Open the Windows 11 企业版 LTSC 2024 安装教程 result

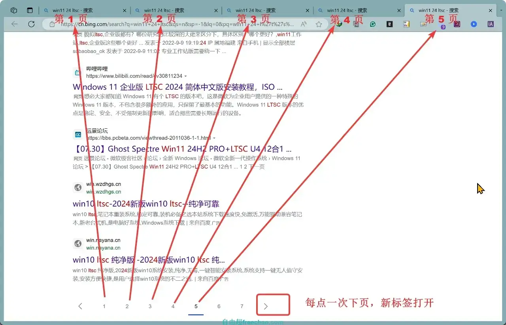coord(177,87)
